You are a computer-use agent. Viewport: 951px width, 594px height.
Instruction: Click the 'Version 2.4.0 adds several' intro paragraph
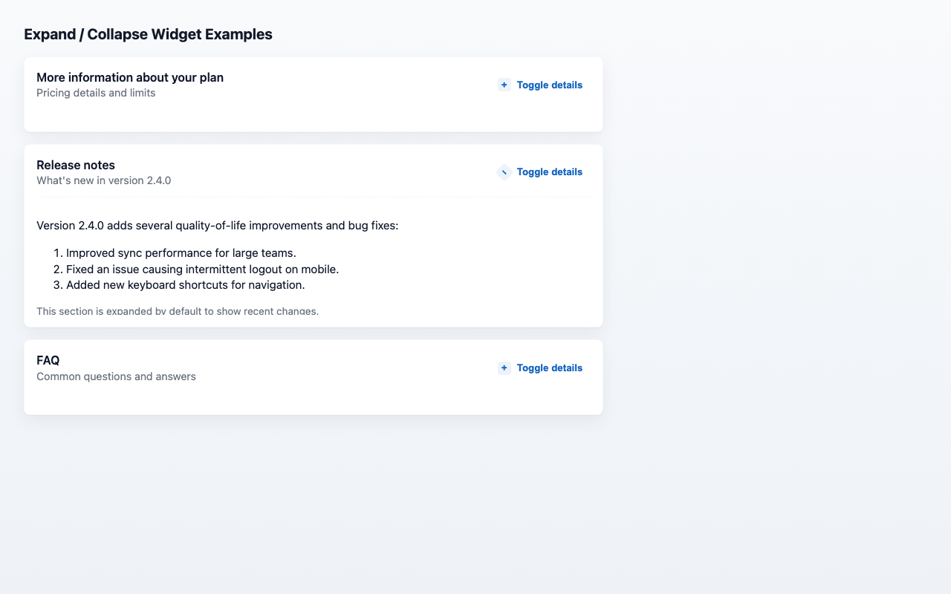click(217, 226)
